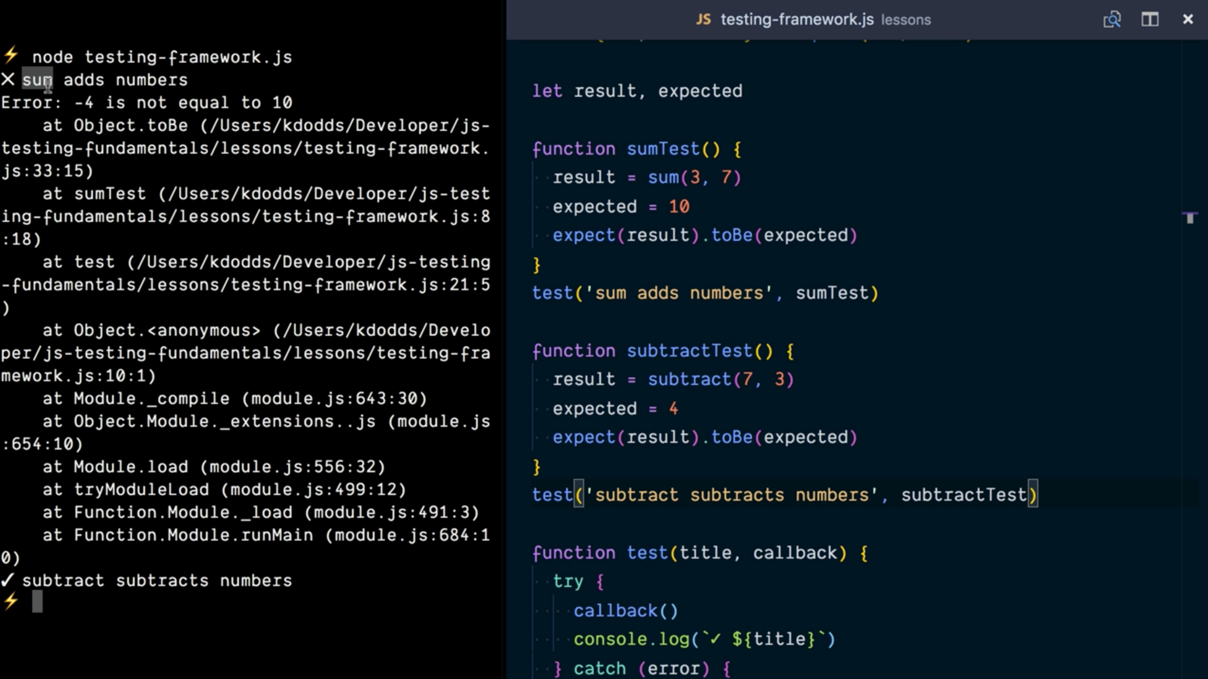This screenshot has height=679, width=1208.
Task: Click the number 10 after expected
Action: pos(679,207)
